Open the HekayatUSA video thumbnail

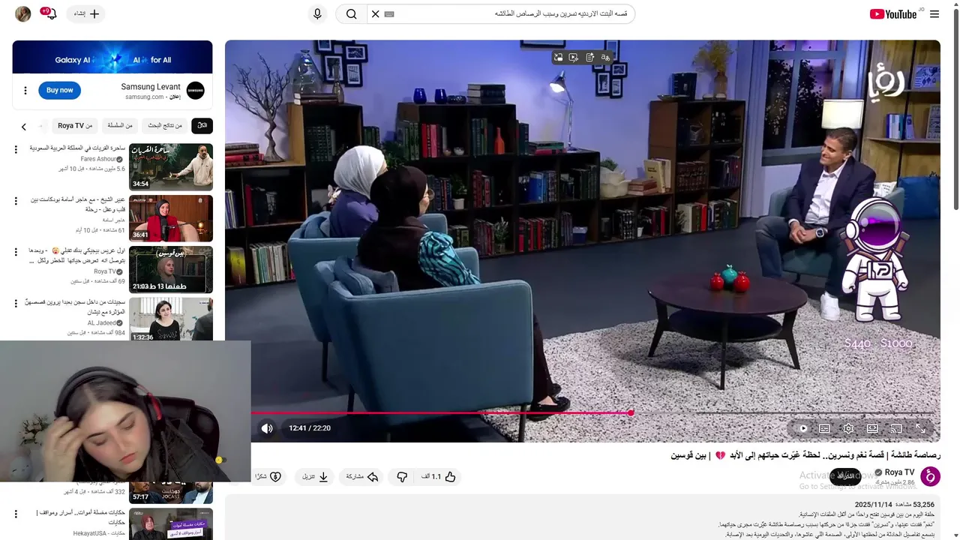tap(171, 524)
